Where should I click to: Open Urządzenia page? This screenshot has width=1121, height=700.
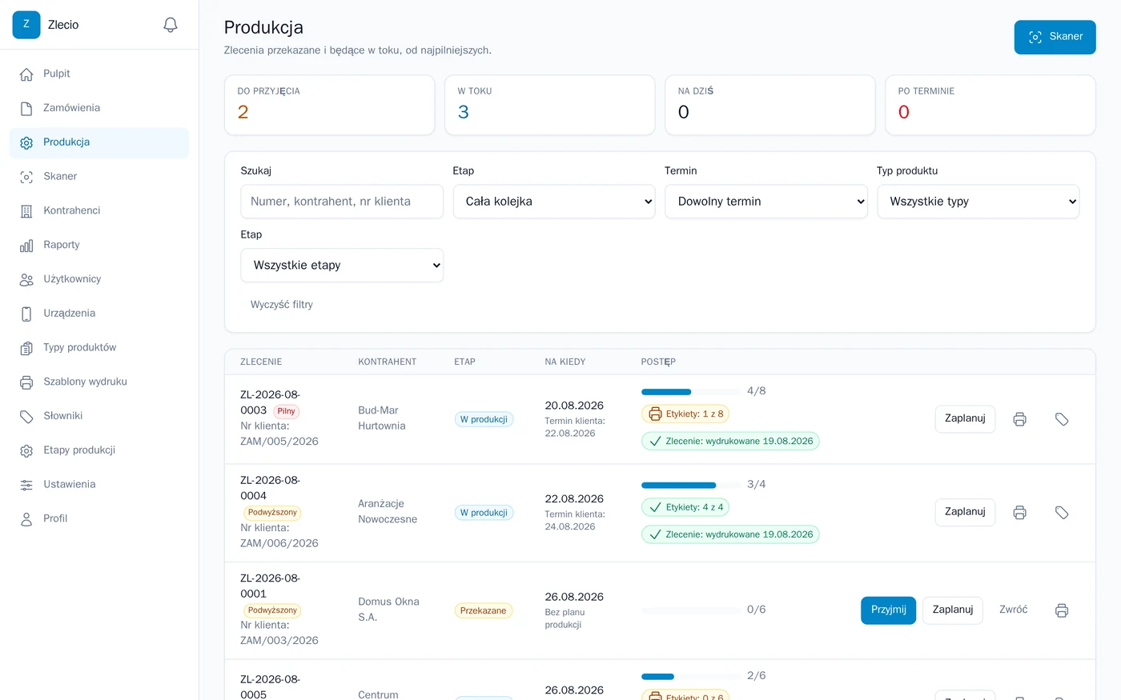(x=99, y=314)
